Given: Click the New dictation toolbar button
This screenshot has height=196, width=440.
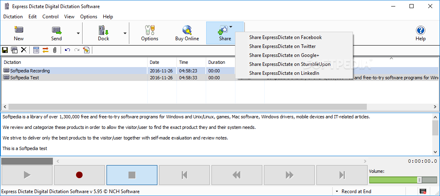Looking at the screenshot, I should pyautogui.click(x=19, y=33).
